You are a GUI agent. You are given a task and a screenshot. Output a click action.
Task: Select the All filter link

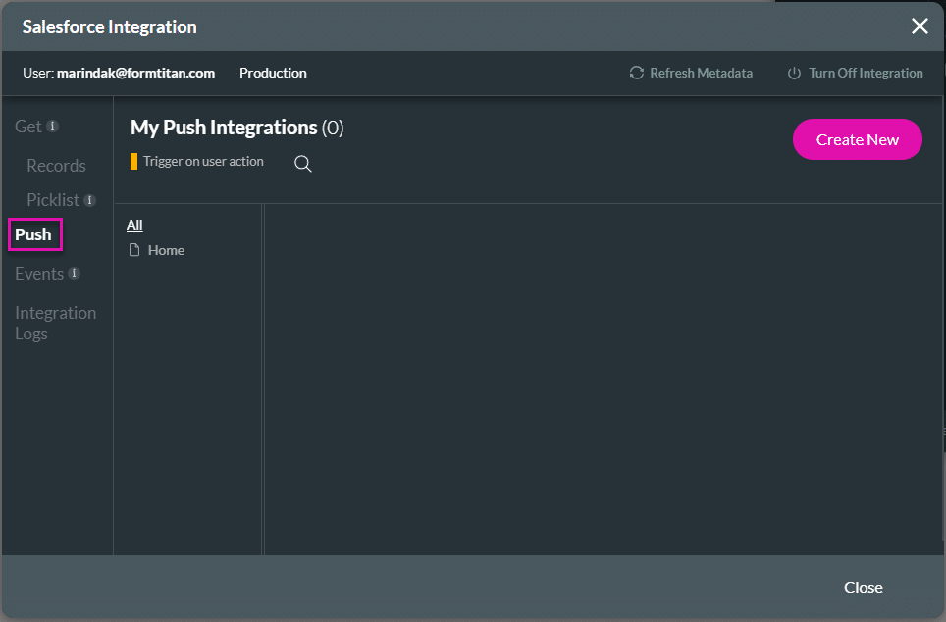click(x=134, y=225)
